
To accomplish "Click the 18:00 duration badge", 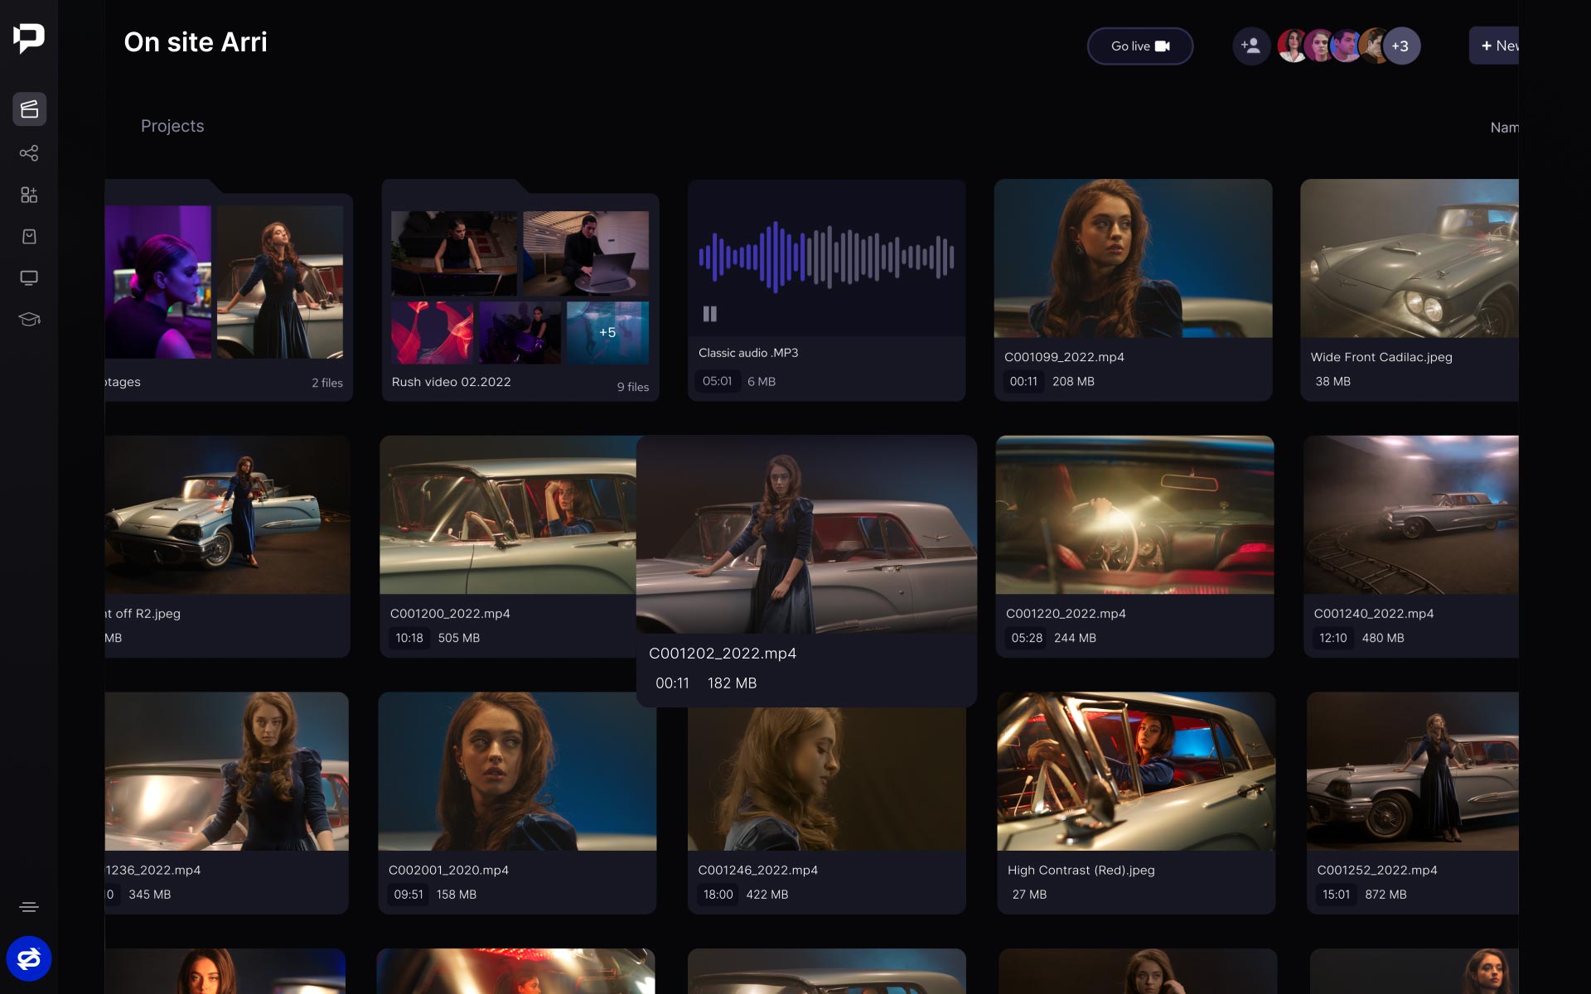I will [718, 895].
